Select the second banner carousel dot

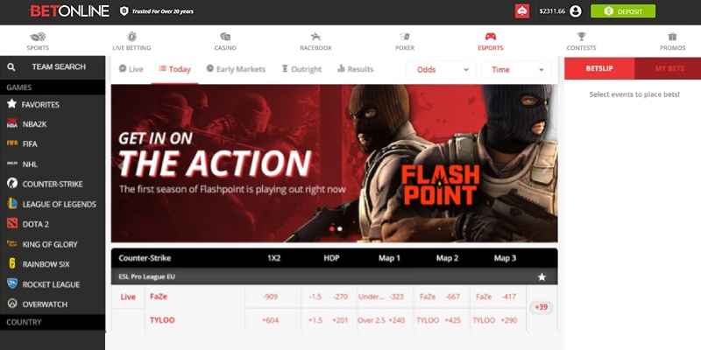point(340,228)
